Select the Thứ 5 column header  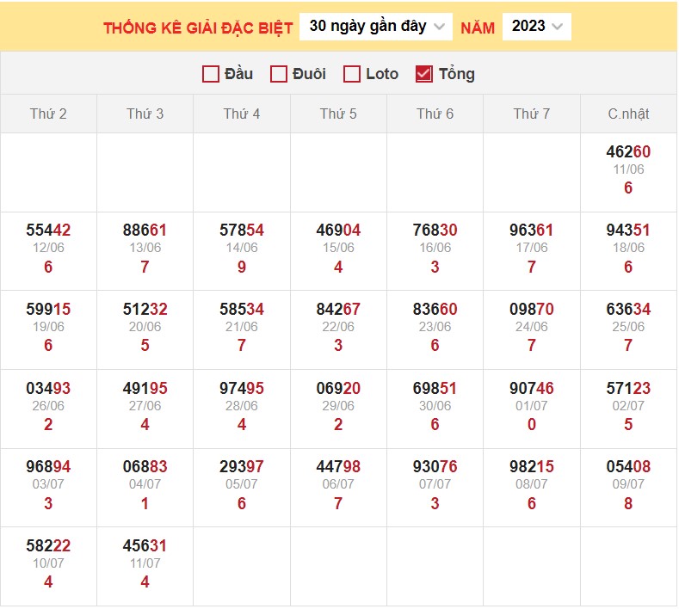[x=338, y=114]
